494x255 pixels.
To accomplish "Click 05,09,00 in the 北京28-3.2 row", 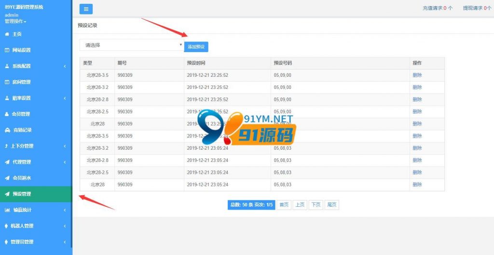I will point(283,87).
